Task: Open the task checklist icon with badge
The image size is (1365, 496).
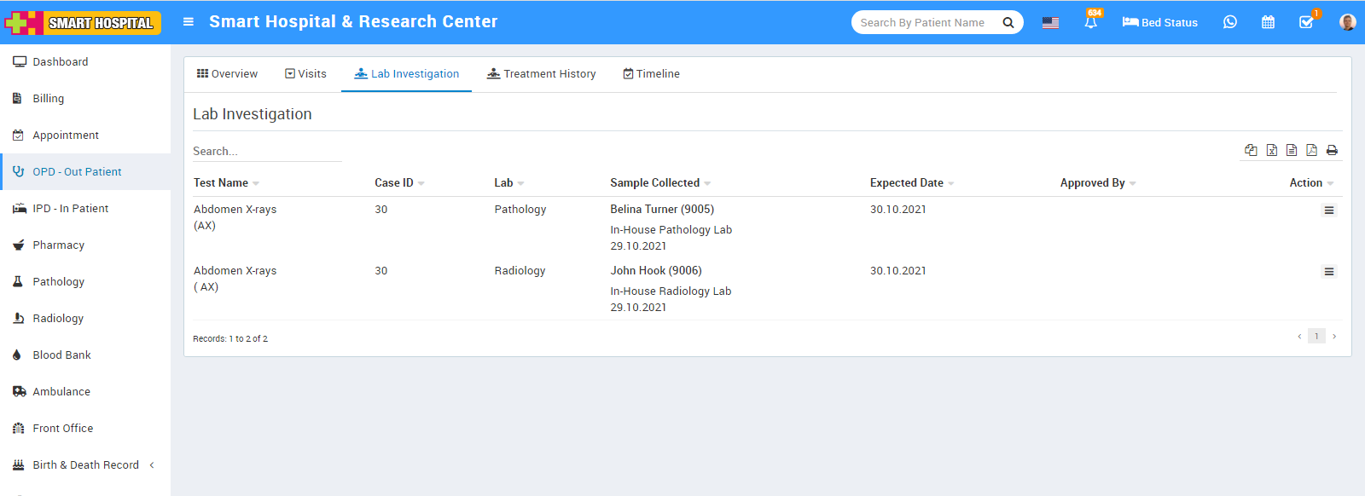Action: tap(1306, 22)
